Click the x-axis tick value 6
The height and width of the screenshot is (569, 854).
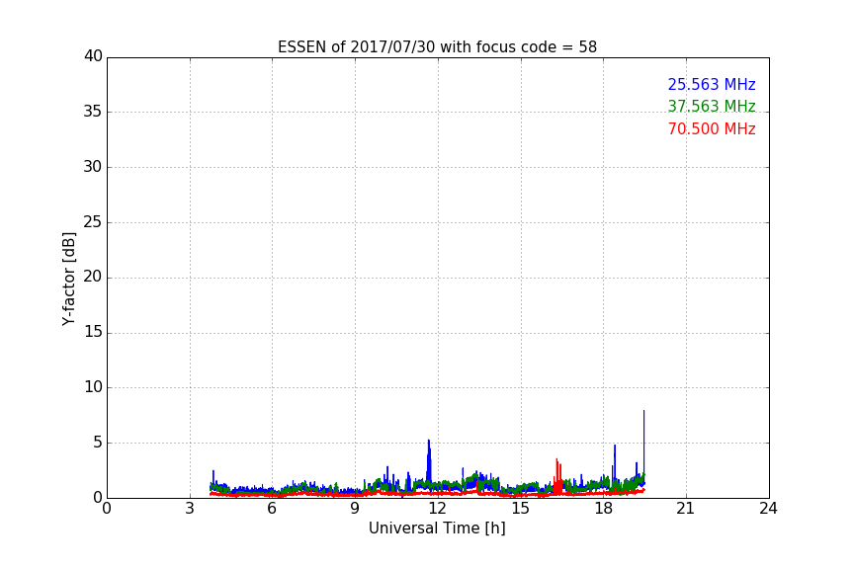point(272,509)
